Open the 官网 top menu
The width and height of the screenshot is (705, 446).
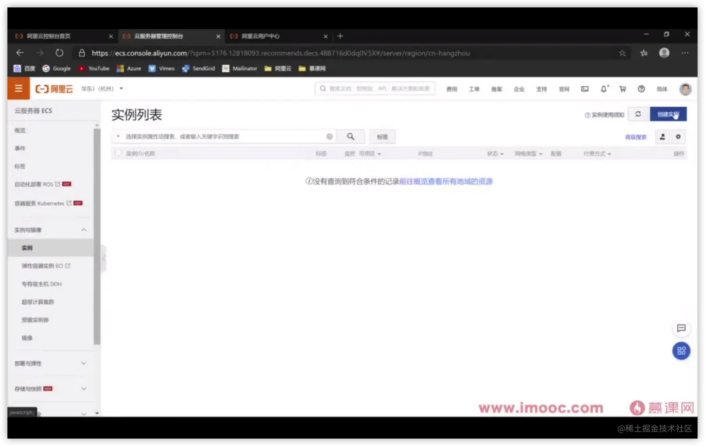click(564, 89)
